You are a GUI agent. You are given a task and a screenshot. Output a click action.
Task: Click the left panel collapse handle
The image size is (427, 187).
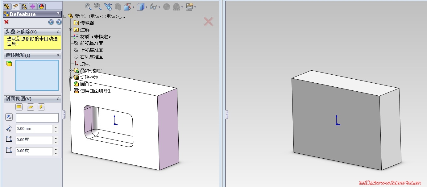click(x=64, y=114)
